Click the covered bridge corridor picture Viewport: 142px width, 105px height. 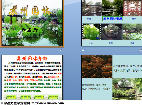point(92,8)
